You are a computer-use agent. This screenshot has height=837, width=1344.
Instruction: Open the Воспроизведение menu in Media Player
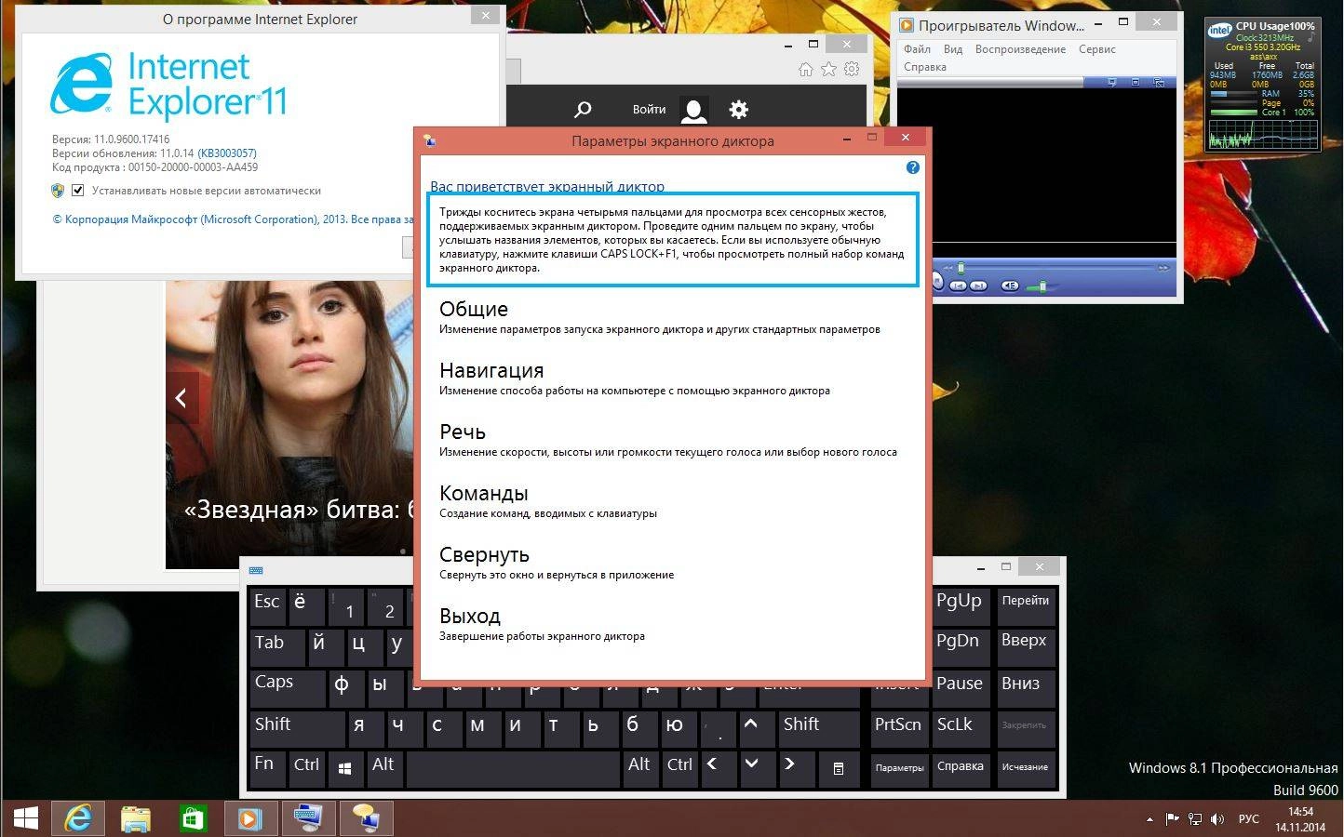tap(1020, 49)
